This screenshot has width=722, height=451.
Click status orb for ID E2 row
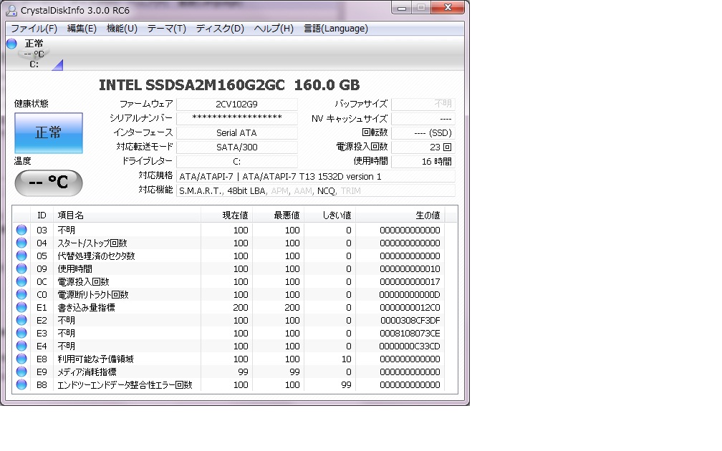(x=21, y=320)
